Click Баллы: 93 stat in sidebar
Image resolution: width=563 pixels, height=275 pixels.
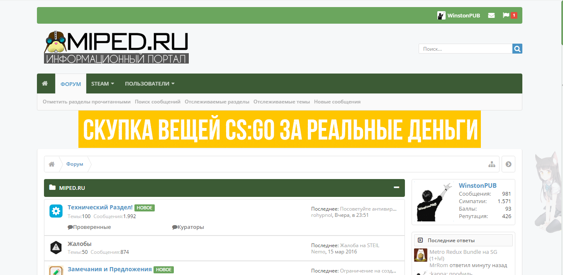click(485, 209)
